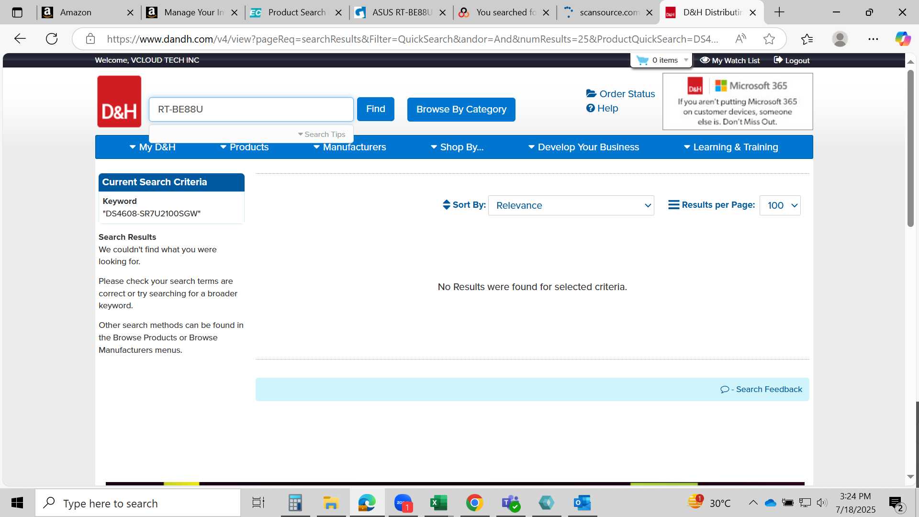919x517 pixels.
Task: Click the D&H logo home icon
Action: pos(119,101)
